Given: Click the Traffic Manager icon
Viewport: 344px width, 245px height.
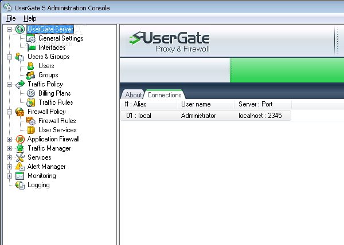Looking at the screenshot, I should [20, 148].
